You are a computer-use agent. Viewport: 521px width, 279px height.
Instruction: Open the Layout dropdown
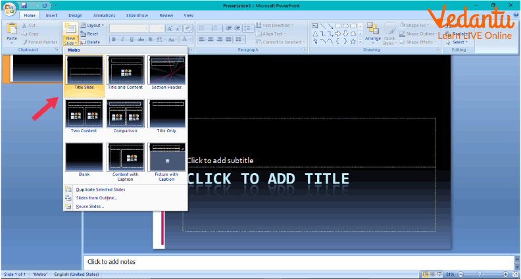coord(93,25)
